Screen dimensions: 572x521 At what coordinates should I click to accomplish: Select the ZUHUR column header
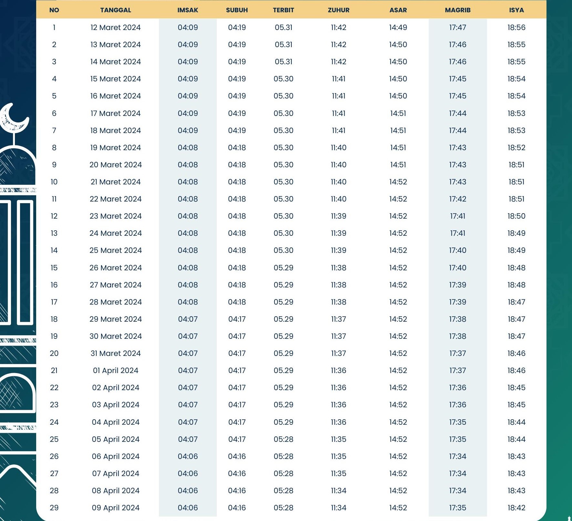(338, 10)
